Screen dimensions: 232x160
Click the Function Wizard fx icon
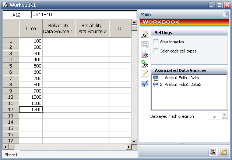[145, 35]
